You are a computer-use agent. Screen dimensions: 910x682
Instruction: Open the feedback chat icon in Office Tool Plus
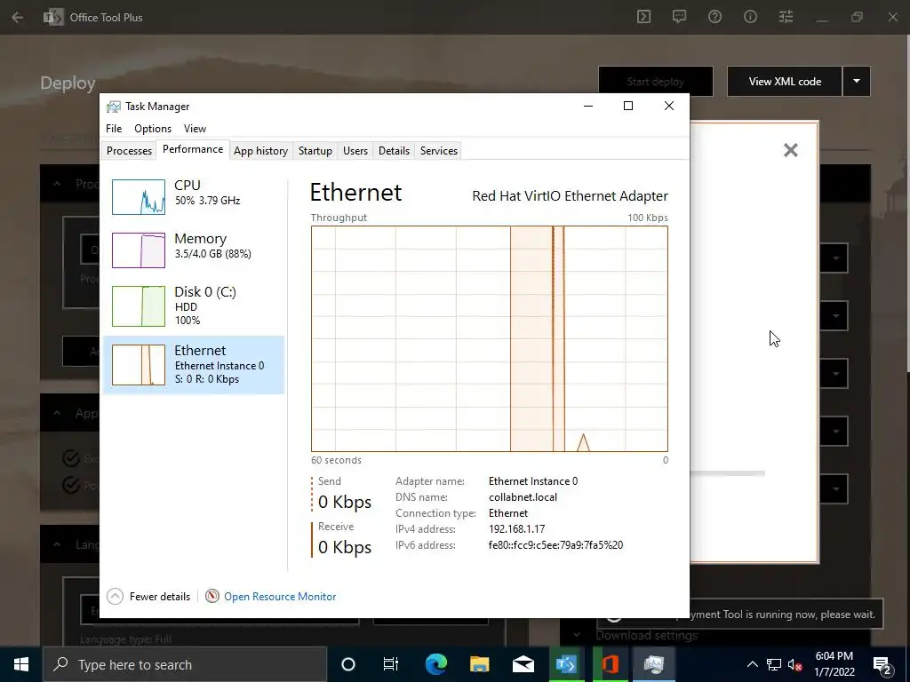[x=679, y=17]
